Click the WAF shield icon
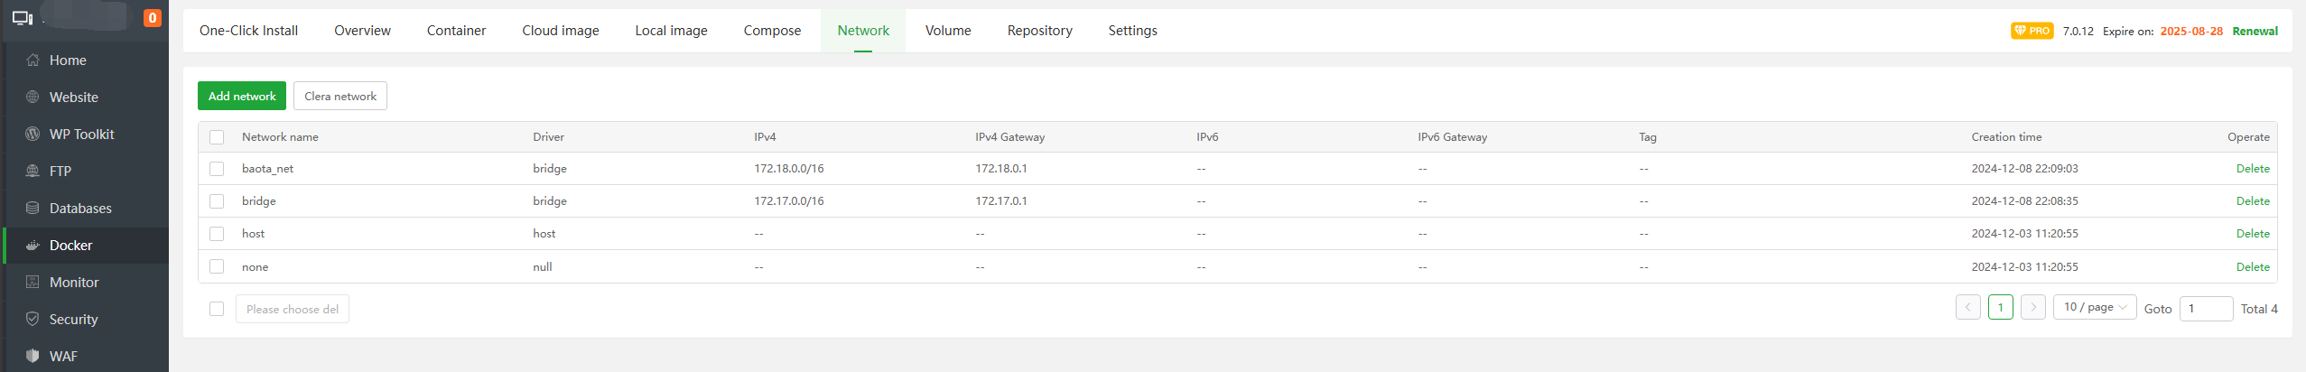 [x=33, y=356]
